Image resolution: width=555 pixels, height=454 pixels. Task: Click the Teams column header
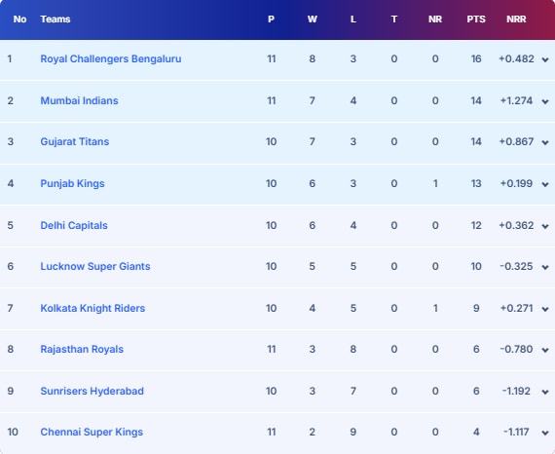pyautogui.click(x=55, y=19)
